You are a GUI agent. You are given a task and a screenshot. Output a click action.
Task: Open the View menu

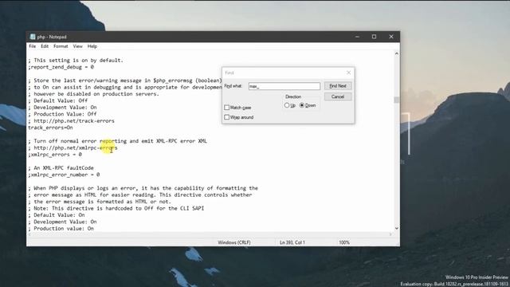click(x=77, y=46)
